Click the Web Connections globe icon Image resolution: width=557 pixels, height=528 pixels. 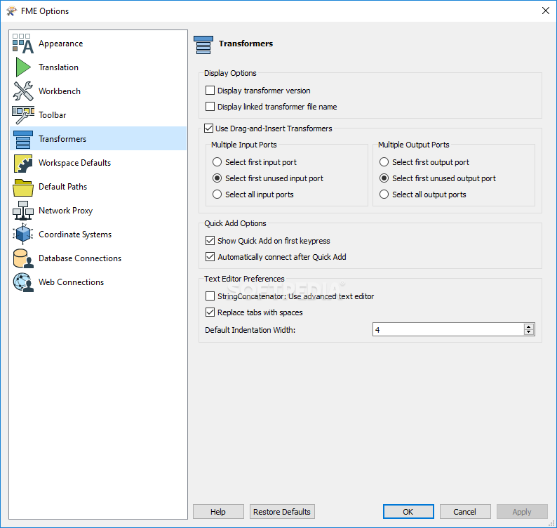[x=23, y=282]
